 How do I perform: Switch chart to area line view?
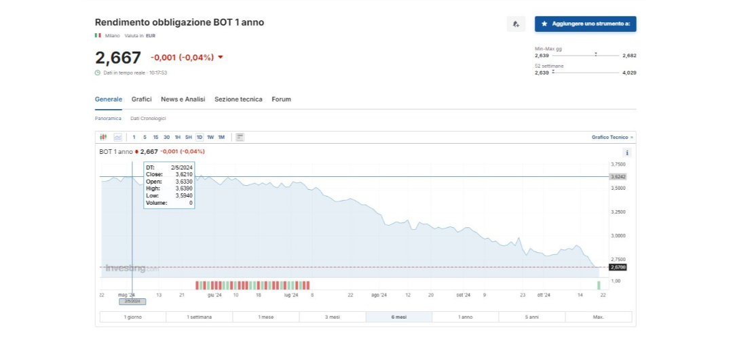coord(118,137)
